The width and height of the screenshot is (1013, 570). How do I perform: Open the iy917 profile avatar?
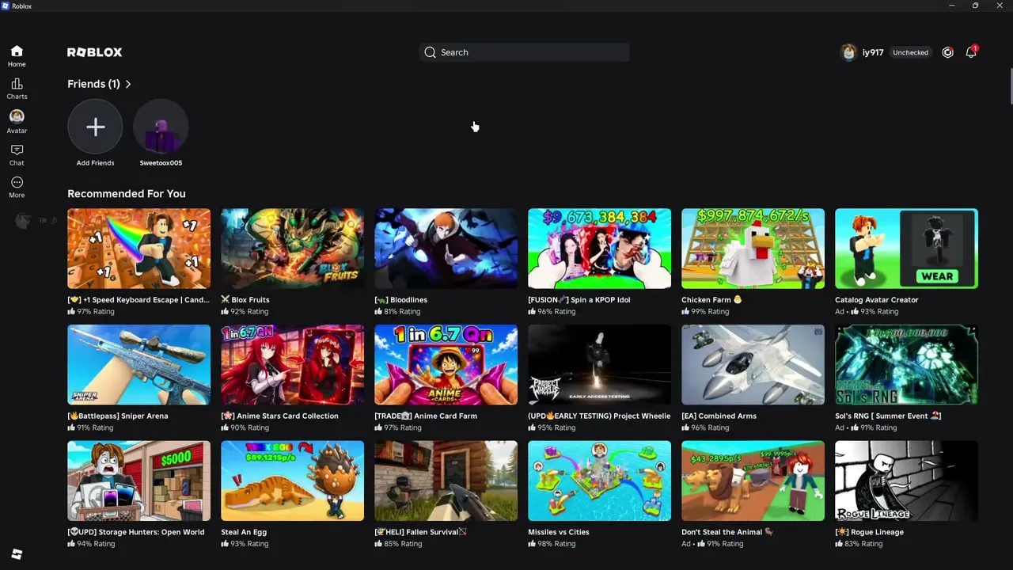[848, 52]
